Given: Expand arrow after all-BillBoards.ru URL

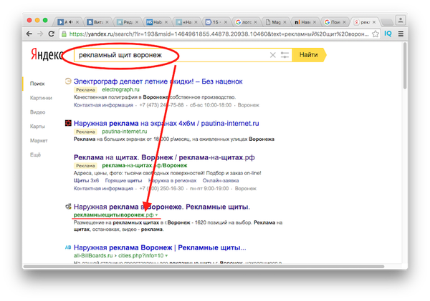Looking at the screenshot, I should (166, 256).
